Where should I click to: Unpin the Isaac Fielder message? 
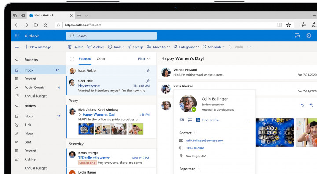pos(148,71)
